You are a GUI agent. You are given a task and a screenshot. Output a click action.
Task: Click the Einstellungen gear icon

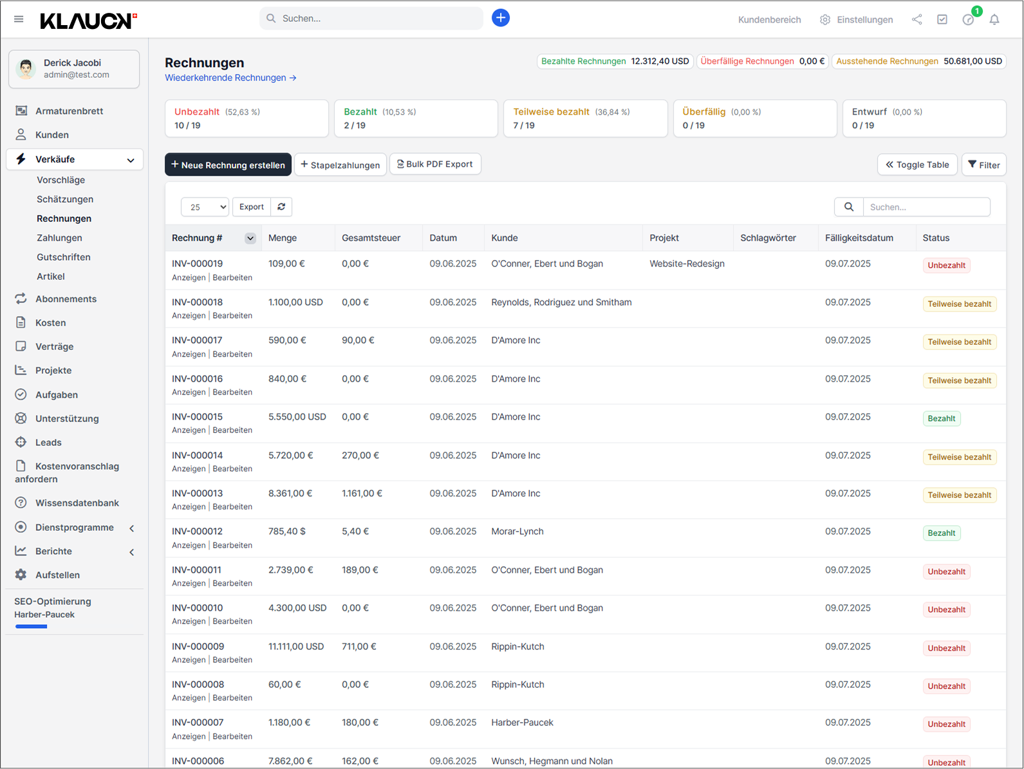825,20
